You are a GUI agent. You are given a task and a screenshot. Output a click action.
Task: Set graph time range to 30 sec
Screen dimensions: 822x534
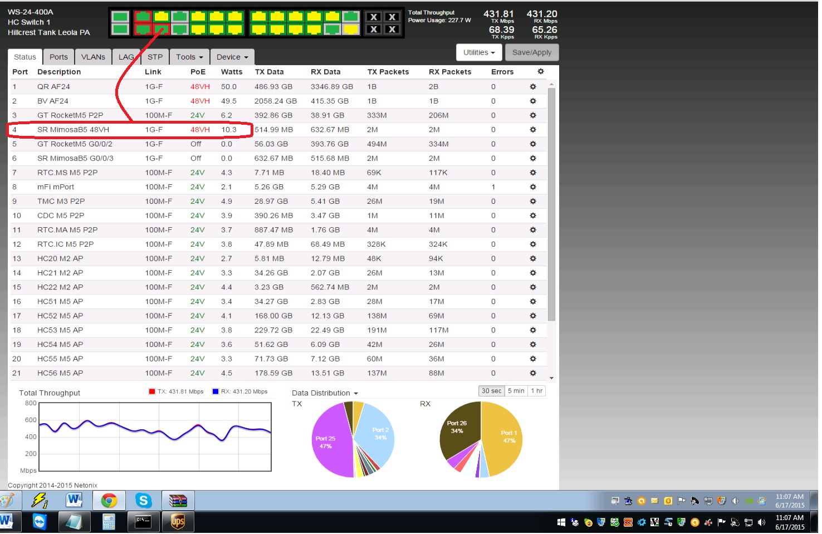(491, 391)
